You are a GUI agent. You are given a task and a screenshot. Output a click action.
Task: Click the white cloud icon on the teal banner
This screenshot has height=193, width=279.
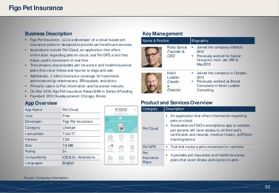pyautogui.click(x=120, y=117)
